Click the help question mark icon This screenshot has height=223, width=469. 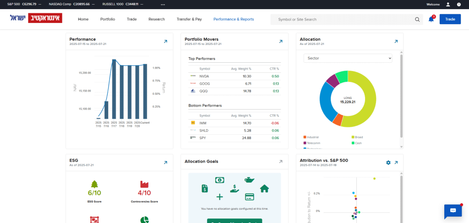459,4
